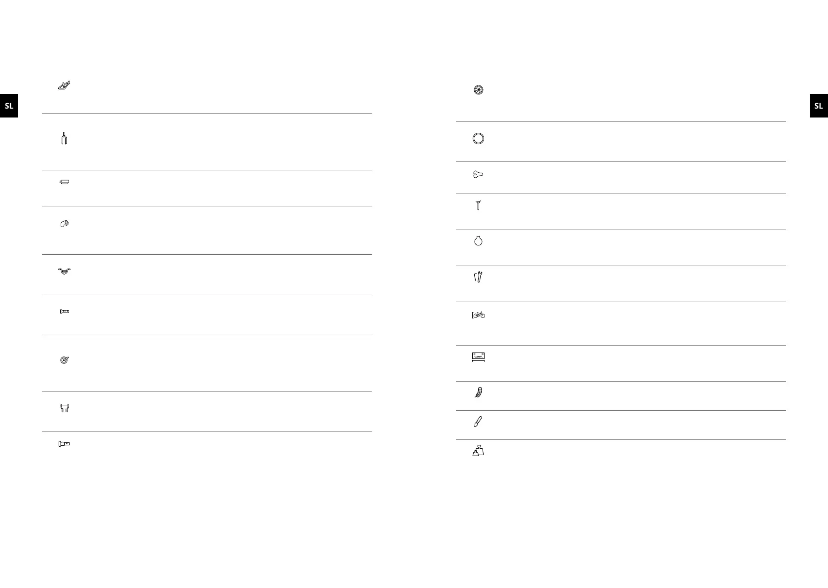Click the handlebar icon
Screen dimensions: 828x588
click(64, 271)
